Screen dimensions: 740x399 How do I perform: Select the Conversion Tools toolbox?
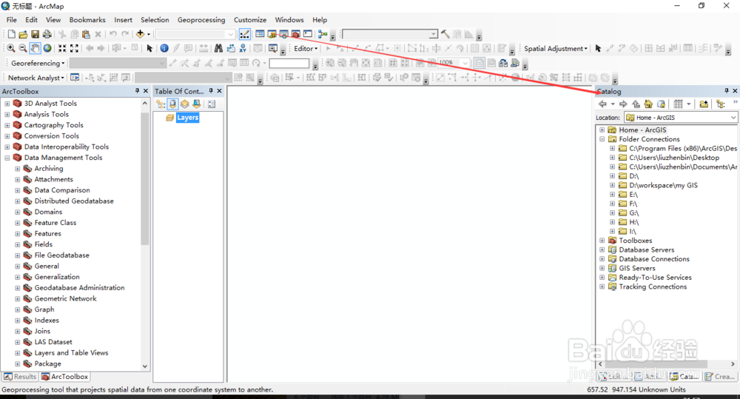pos(52,136)
